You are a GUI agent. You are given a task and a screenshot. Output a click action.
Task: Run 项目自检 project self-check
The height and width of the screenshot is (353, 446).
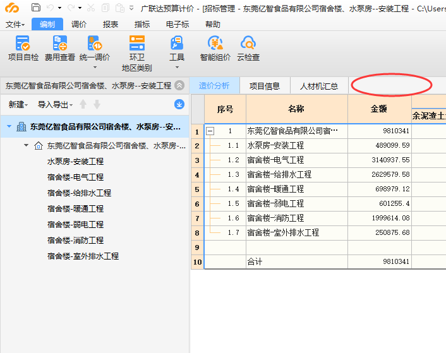point(23,49)
